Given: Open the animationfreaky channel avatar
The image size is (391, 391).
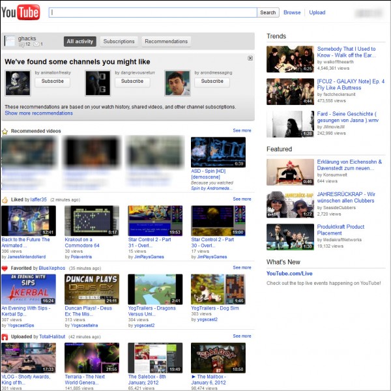Looking at the screenshot, I should pyautogui.click(x=18, y=83).
